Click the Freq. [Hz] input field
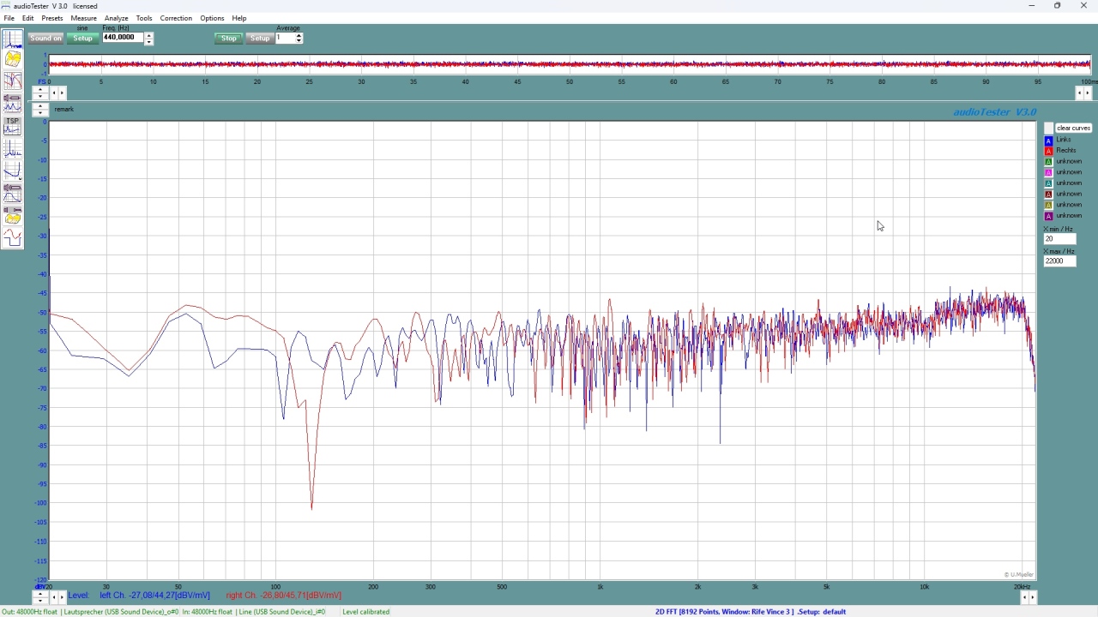This screenshot has height=617, width=1098. pyautogui.click(x=123, y=38)
